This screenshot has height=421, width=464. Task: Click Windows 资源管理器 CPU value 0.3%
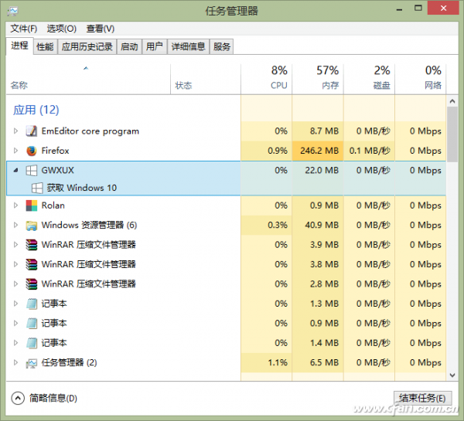point(278,226)
